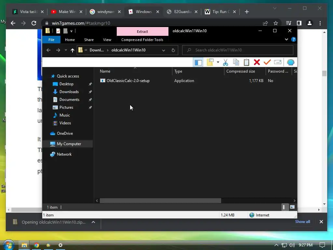Open Pictures in the navigation pane
333x250 pixels.
(x=66, y=107)
